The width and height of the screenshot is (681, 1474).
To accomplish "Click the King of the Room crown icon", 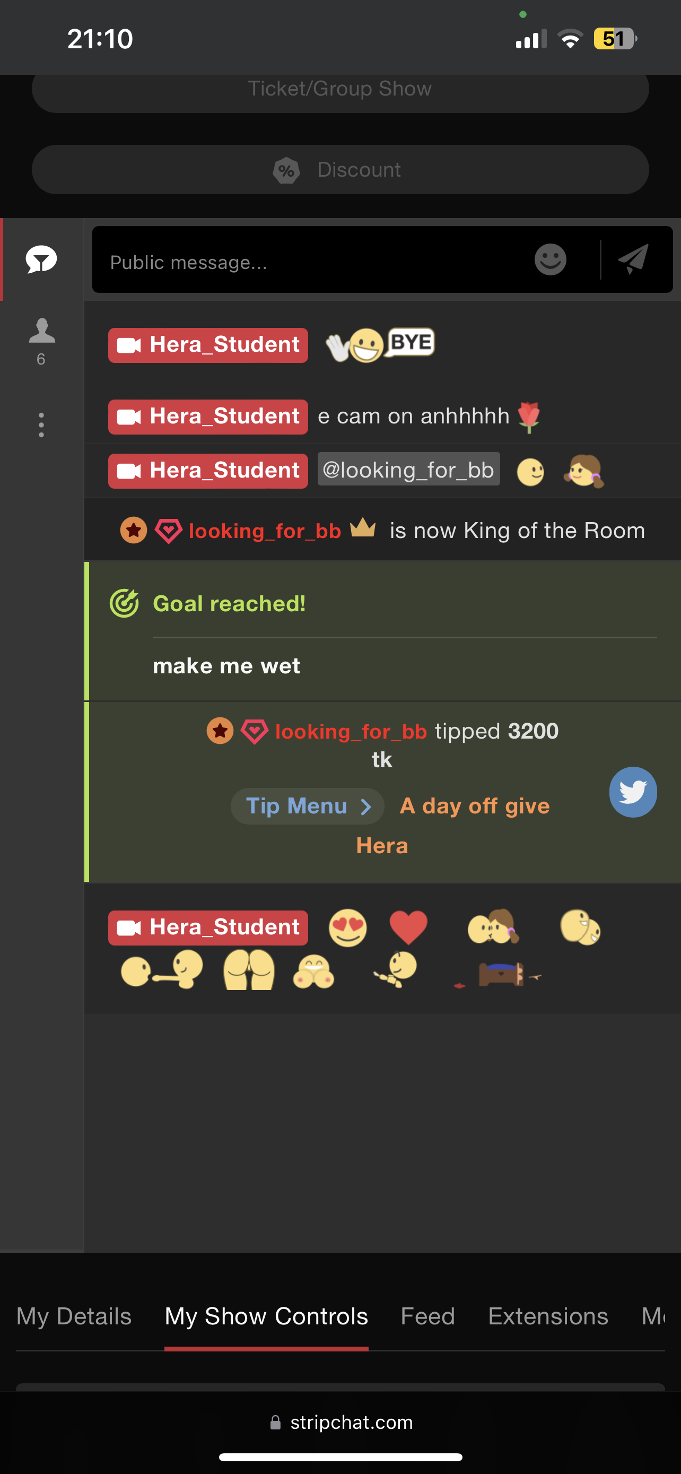I will tap(363, 527).
